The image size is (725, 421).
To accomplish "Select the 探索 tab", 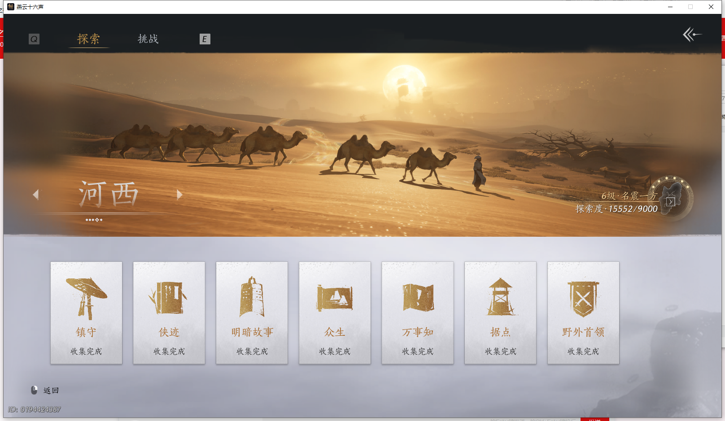I will [x=88, y=39].
